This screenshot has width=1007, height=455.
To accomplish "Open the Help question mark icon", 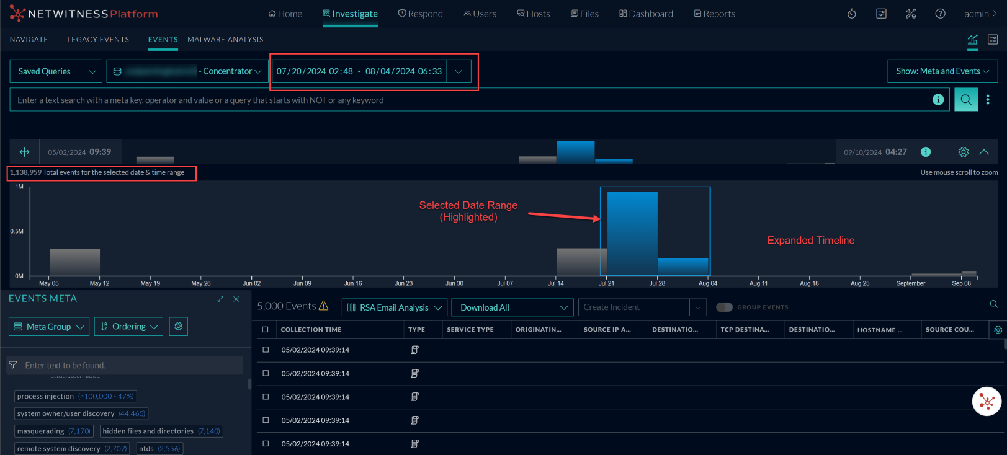I will [940, 14].
